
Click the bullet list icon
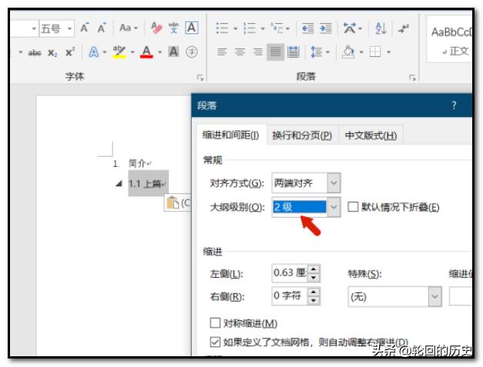tap(222, 28)
